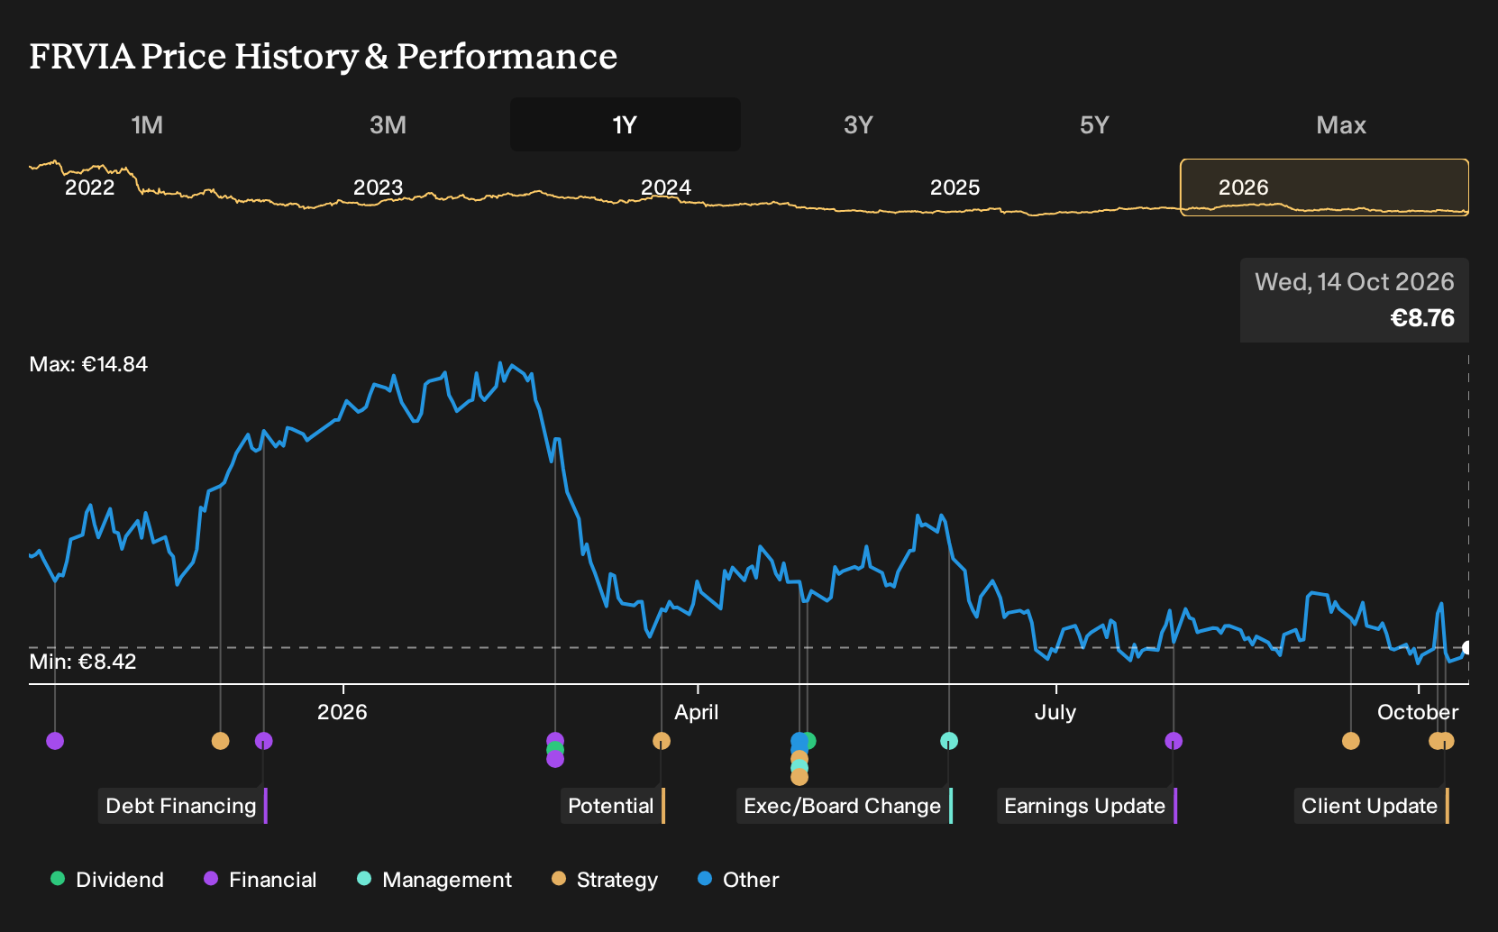This screenshot has width=1498, height=932.
Task: Select orange Strategy marker between Earnings and Client Update
Action: (x=1350, y=741)
